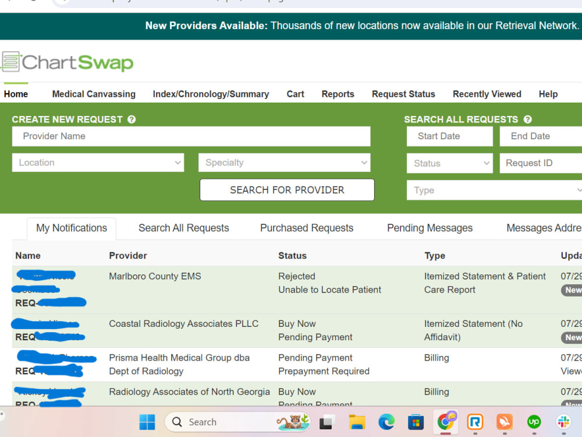Switch to Search All Requests tab
The image size is (582, 437).
click(x=184, y=228)
